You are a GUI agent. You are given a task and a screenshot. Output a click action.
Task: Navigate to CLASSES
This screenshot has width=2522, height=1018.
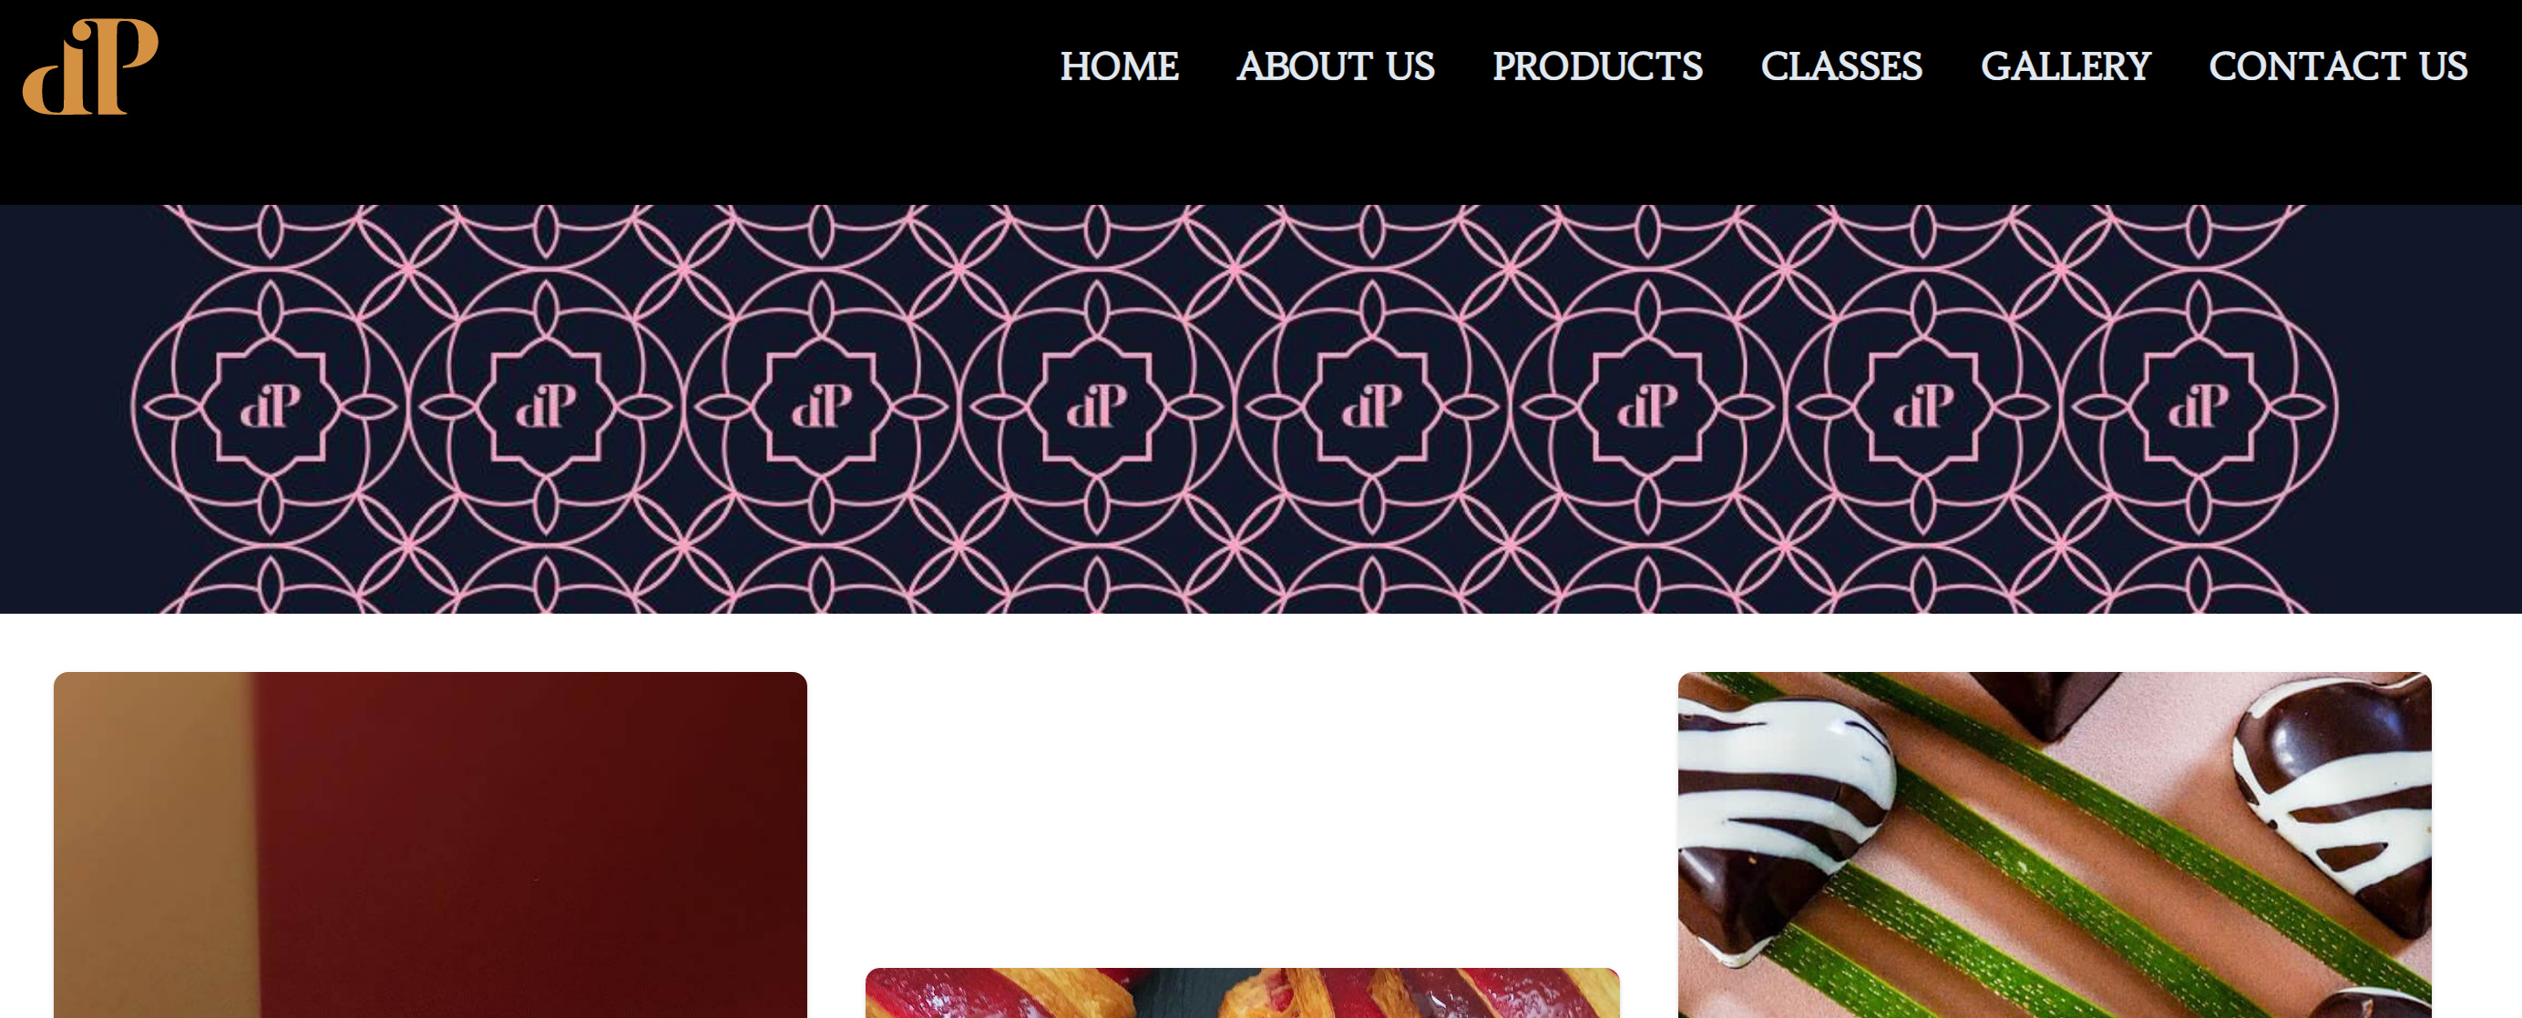point(1840,66)
